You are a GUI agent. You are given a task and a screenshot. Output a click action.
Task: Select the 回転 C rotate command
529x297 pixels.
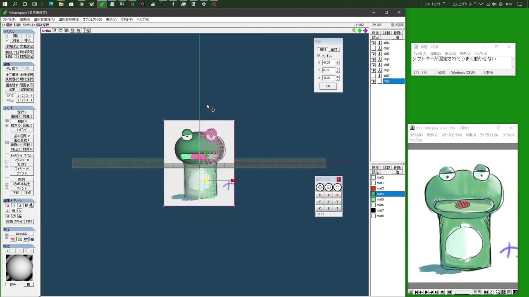tap(28, 125)
